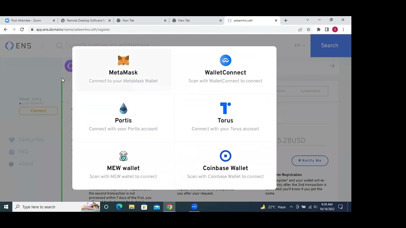Image resolution: width=406 pixels, height=228 pixels.
Task: Open Zoom from the taskbar
Action: [194, 207]
